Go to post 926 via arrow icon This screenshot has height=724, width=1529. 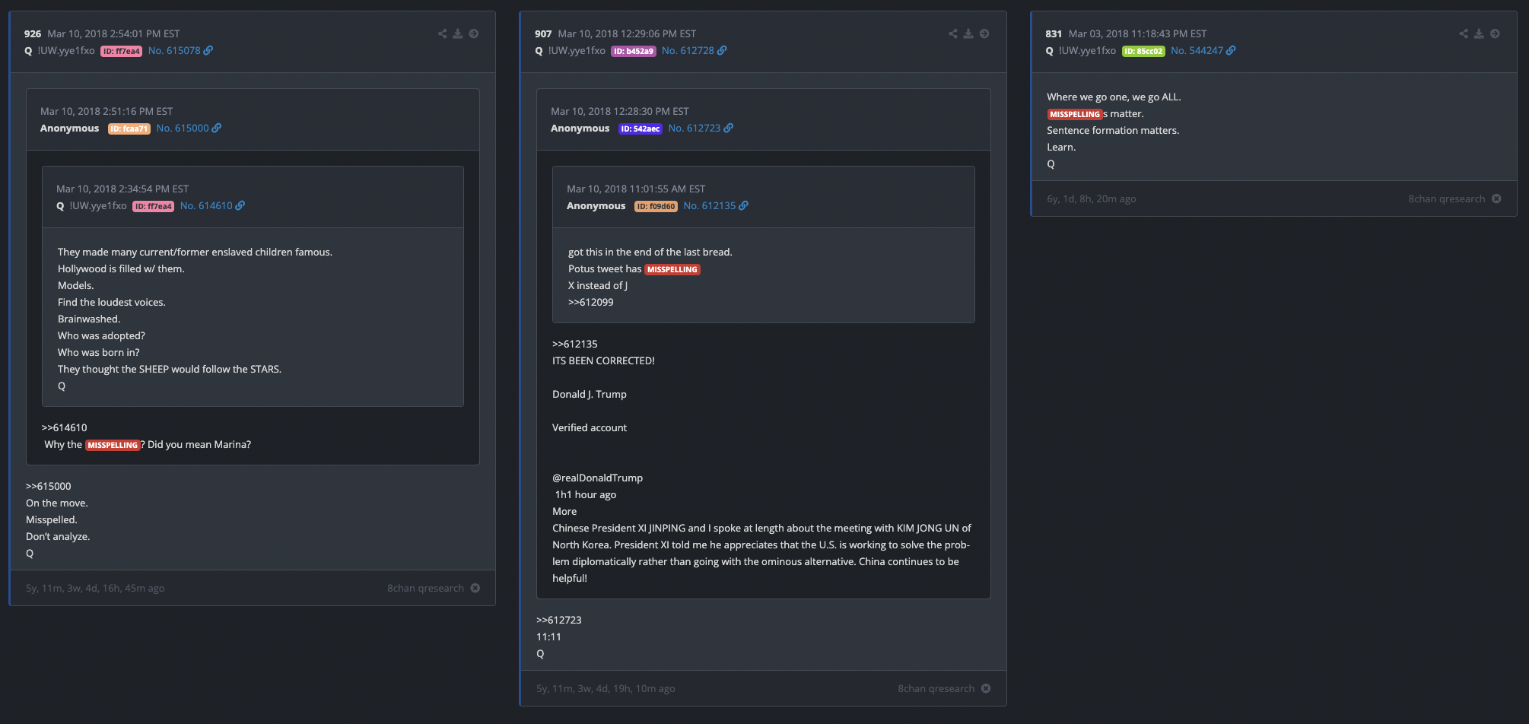[x=474, y=33]
